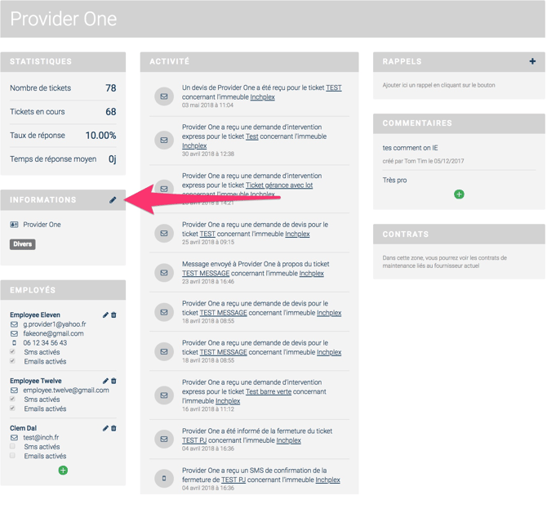Edit Employee Twelve with pencil icon
Image resolution: width=547 pixels, height=509 pixels.
(x=105, y=381)
